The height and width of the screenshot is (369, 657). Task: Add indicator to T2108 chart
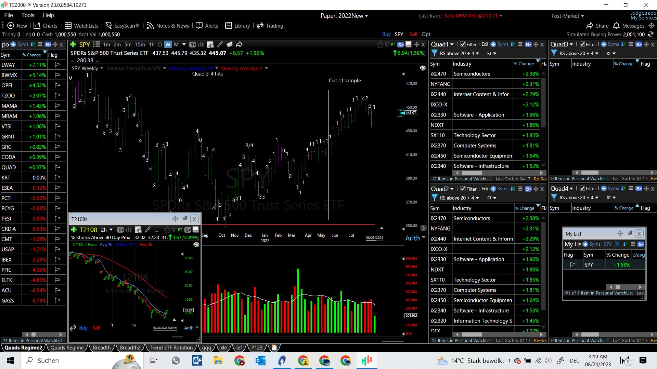(74, 230)
